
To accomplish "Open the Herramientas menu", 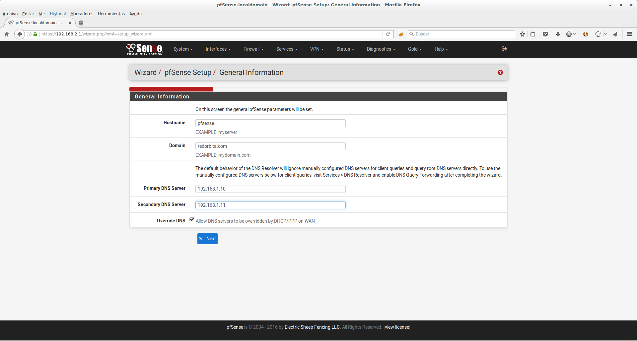I will 111,14.
